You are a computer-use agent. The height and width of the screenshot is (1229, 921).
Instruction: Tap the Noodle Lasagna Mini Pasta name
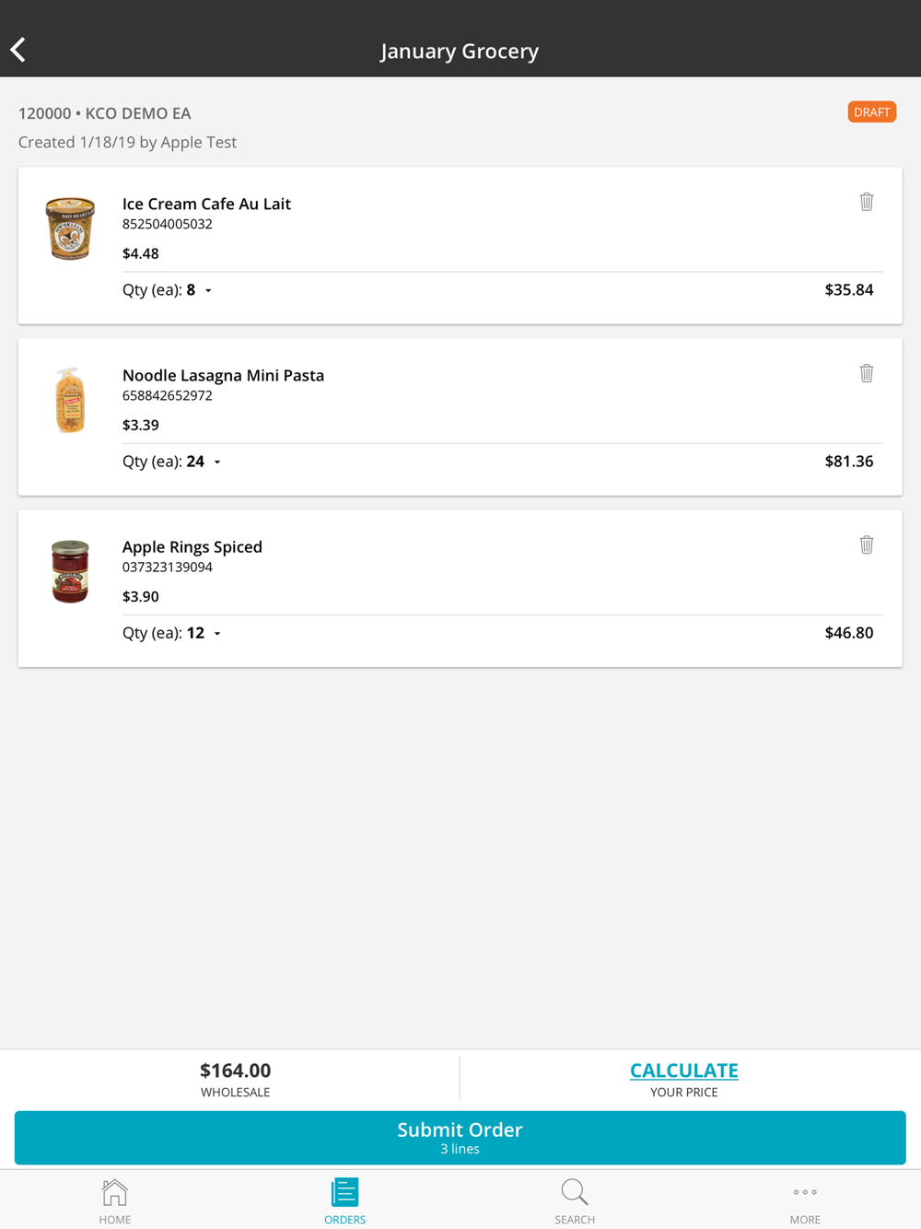(x=223, y=376)
